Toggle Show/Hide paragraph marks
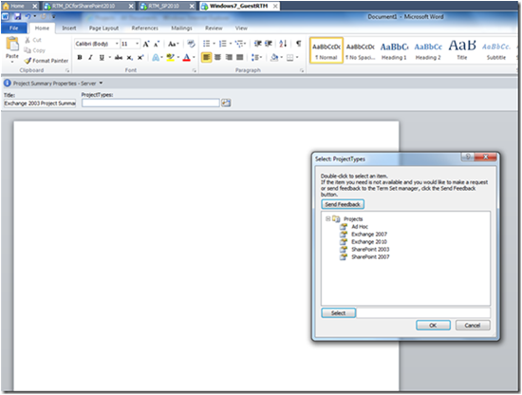 [x=299, y=44]
